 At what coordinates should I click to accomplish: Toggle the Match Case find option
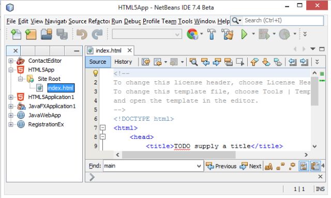click(268, 166)
